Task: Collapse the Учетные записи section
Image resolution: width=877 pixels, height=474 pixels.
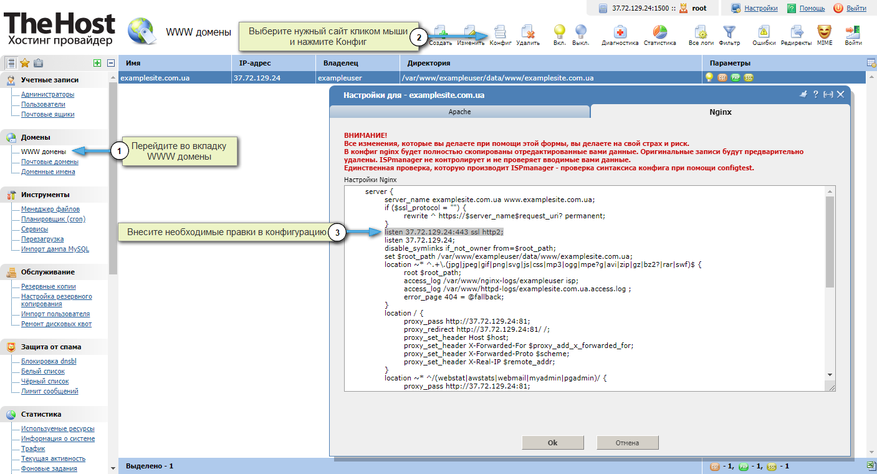Action: click(x=50, y=80)
